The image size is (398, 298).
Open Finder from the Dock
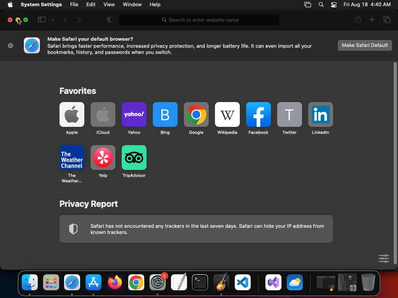[30, 282]
